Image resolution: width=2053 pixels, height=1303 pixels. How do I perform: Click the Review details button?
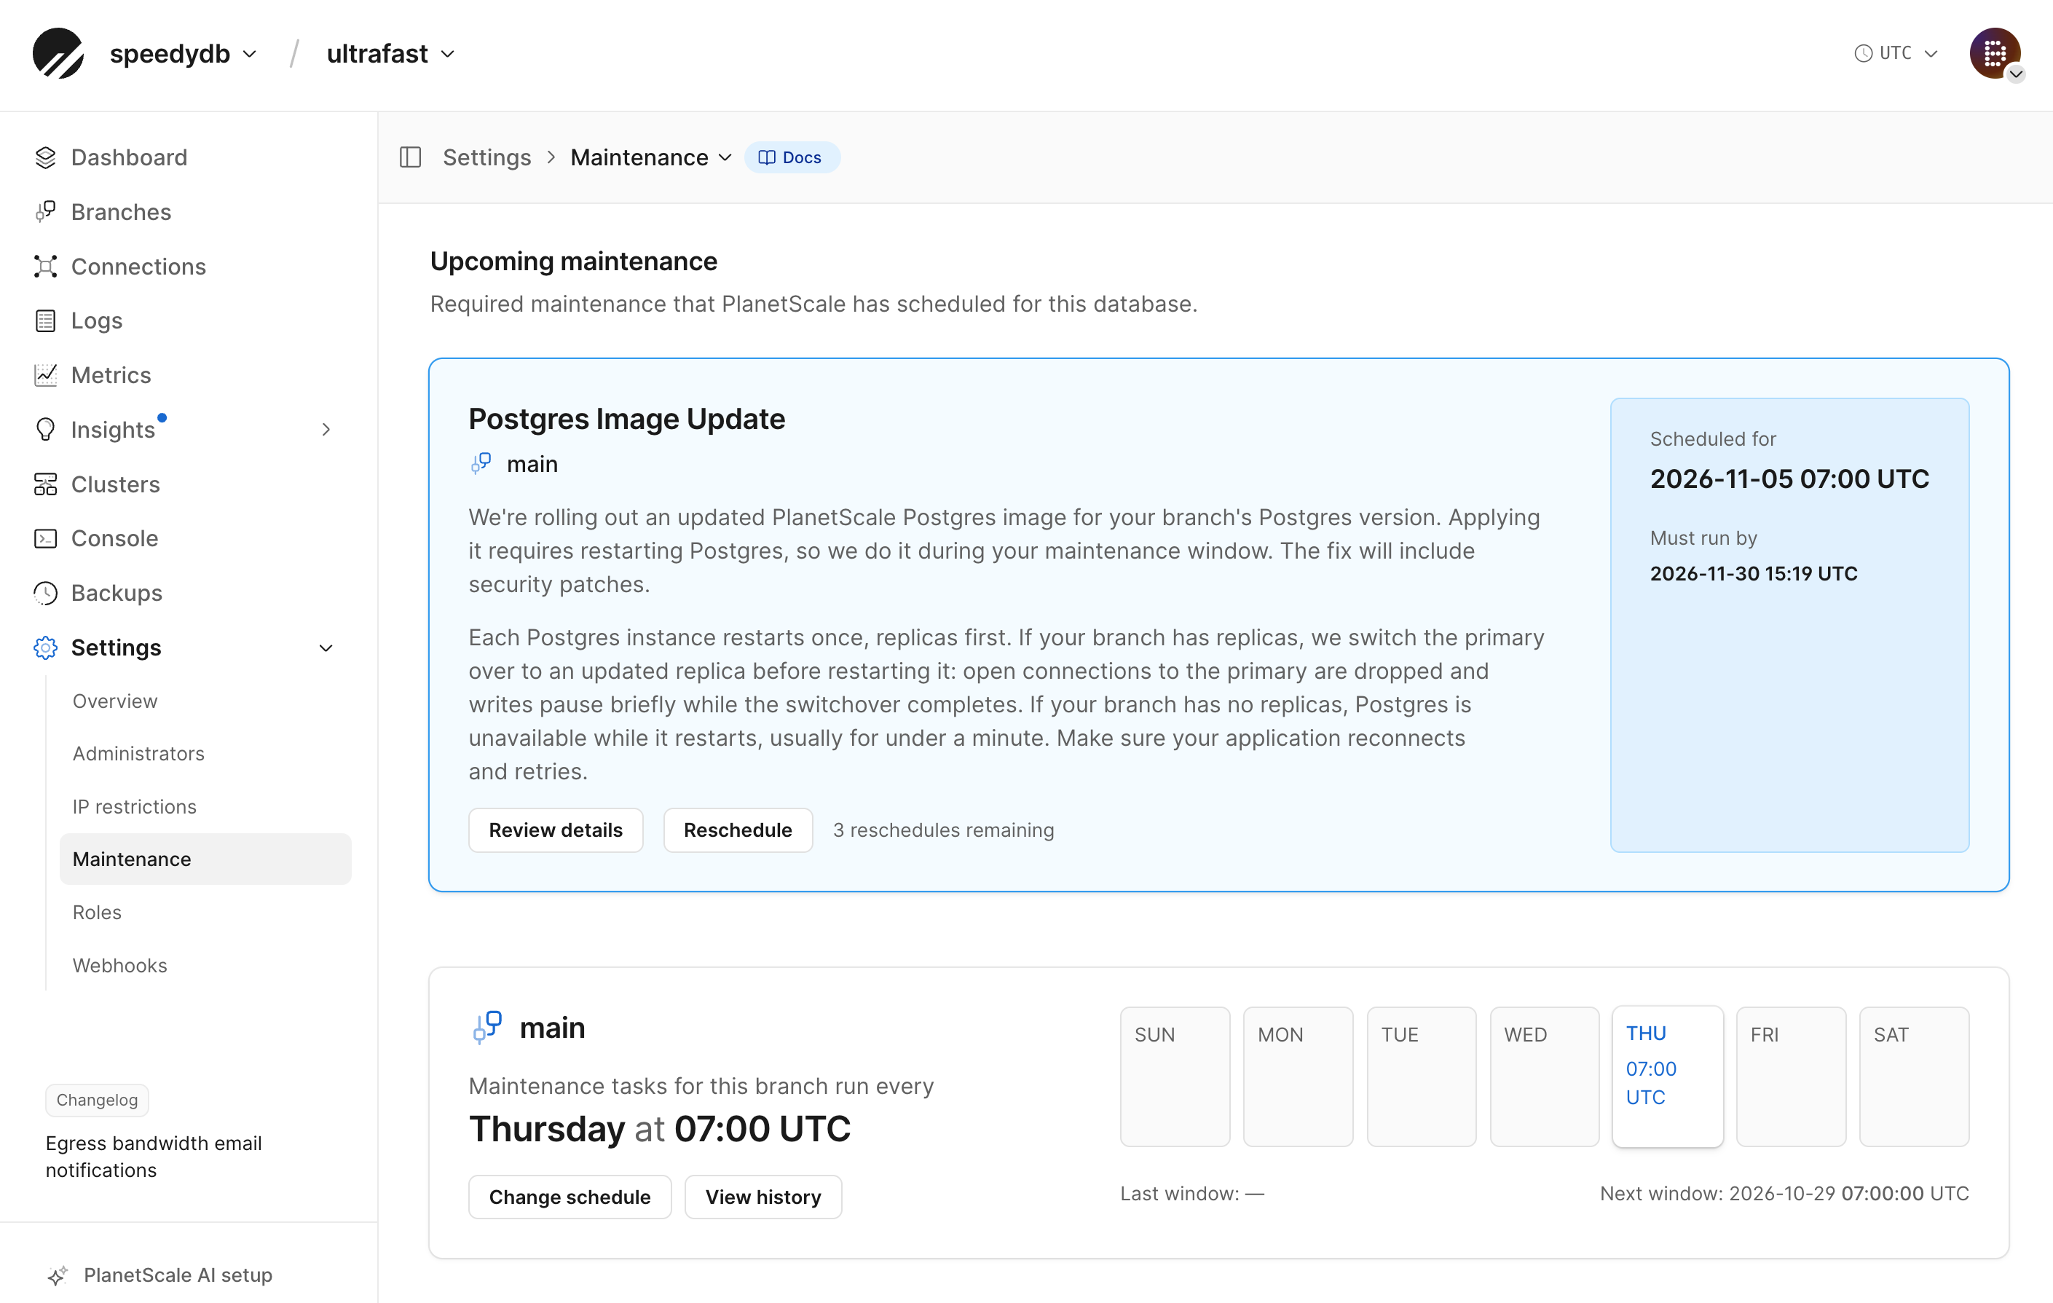(556, 830)
